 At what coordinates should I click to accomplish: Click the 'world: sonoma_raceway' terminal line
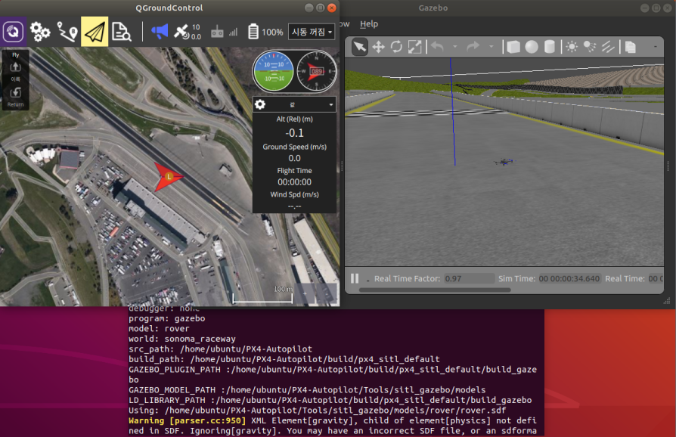click(182, 339)
